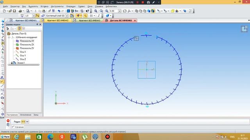The width and height of the screenshot is (250, 140).
Task: Select the wireframe display icon
Action: click(137, 11)
